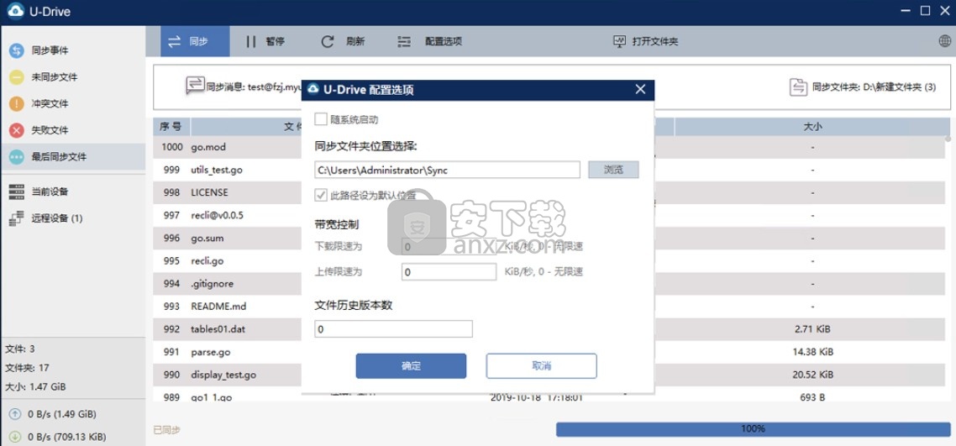Click the 大小: 1.47 GiB stat
The width and height of the screenshot is (956, 446).
point(35,387)
